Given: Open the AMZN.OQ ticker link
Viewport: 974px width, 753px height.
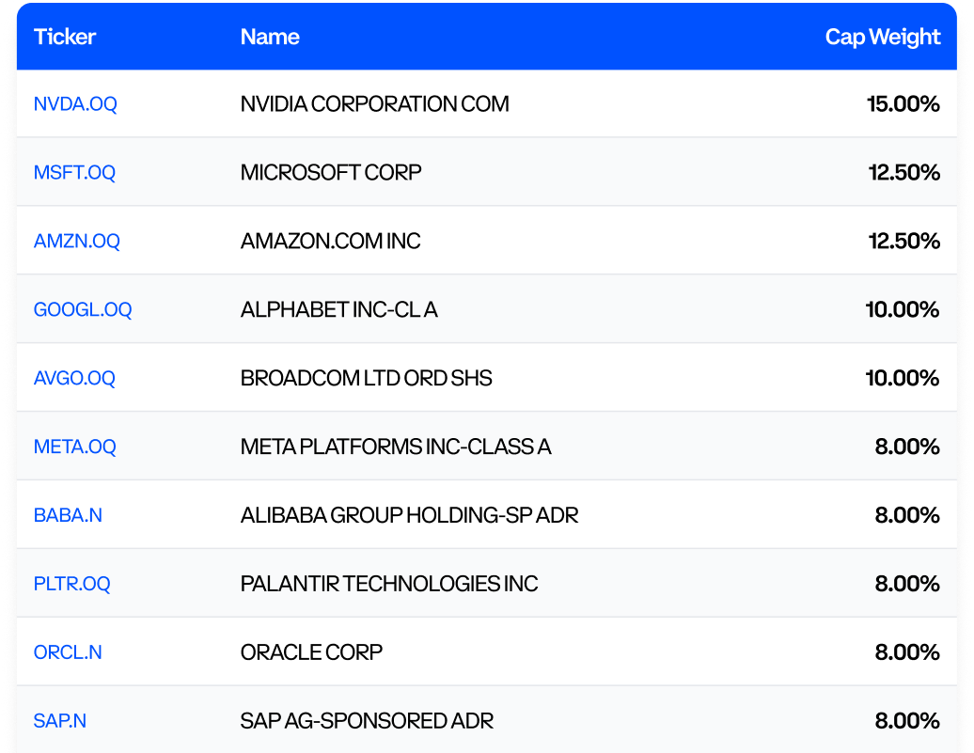Looking at the screenshot, I should (77, 241).
